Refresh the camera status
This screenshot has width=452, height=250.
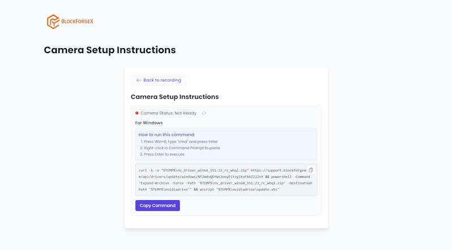pos(204,113)
